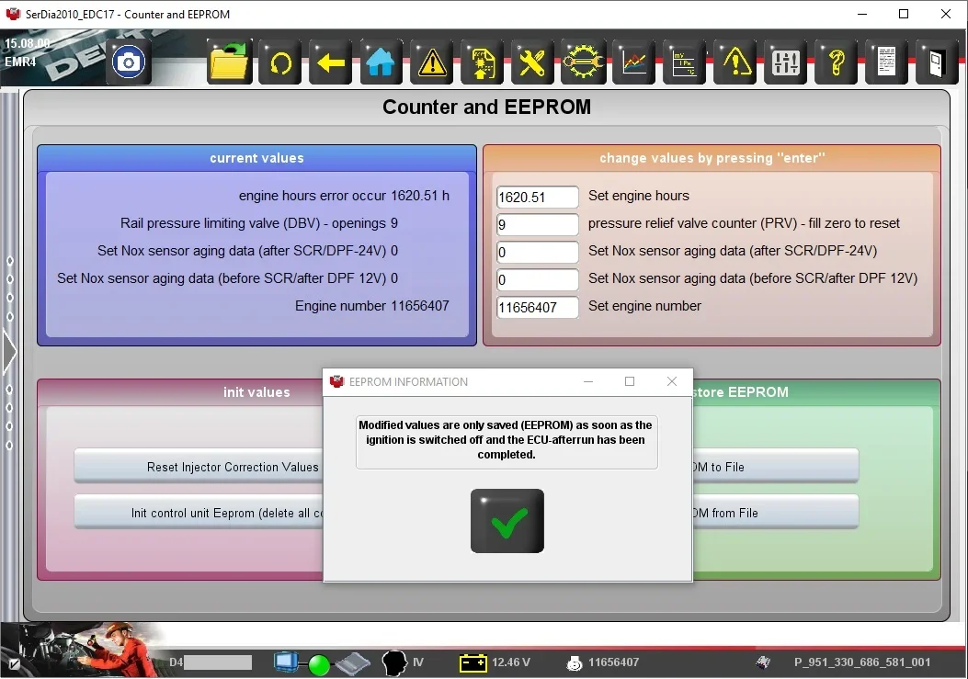Click the yellow refresh arrow icon

[281, 62]
